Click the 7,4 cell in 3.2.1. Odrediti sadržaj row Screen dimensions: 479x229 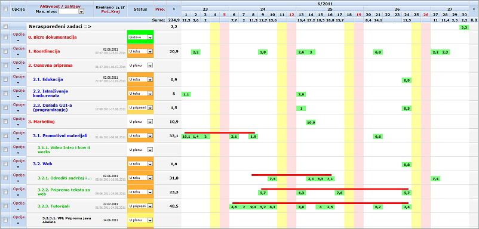point(435,179)
